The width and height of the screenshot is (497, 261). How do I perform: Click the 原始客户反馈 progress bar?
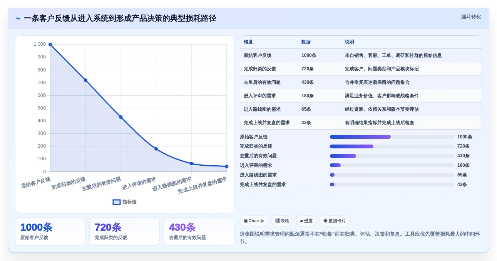(392, 137)
